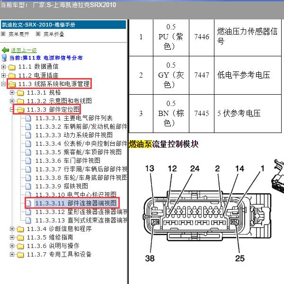This screenshot has height=284, width=284.
Task: Click circuit number 7445 cell
Action: click(202, 114)
